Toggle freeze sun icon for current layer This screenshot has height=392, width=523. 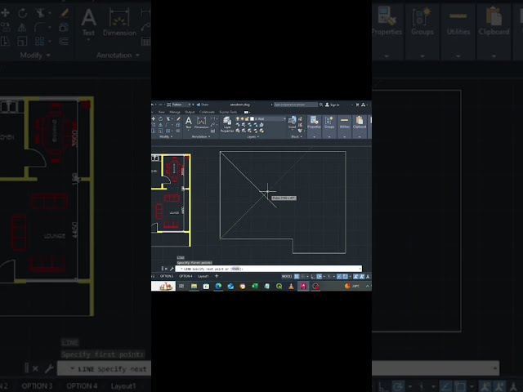point(242,119)
